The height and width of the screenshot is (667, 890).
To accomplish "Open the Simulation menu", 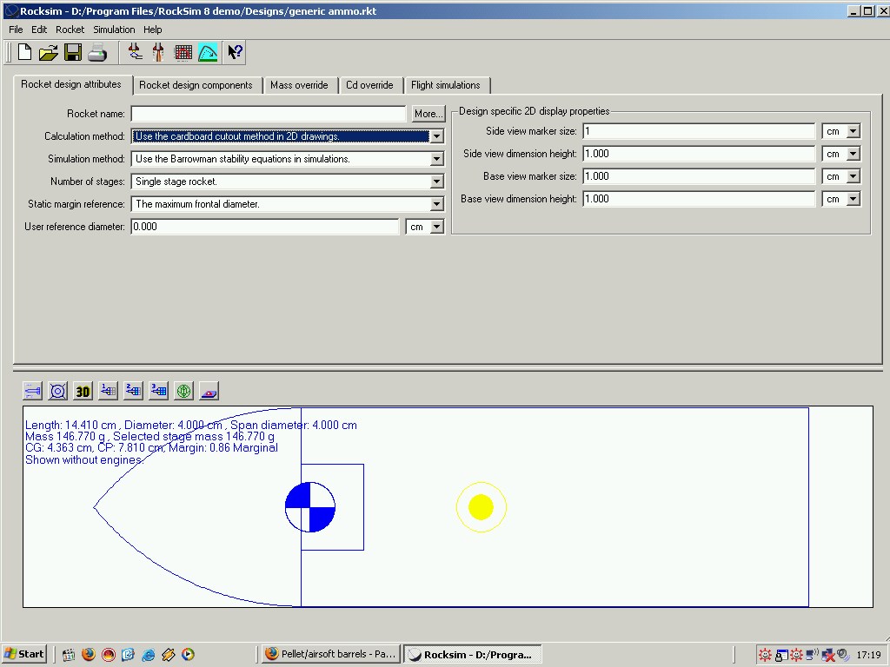I will pyautogui.click(x=114, y=30).
